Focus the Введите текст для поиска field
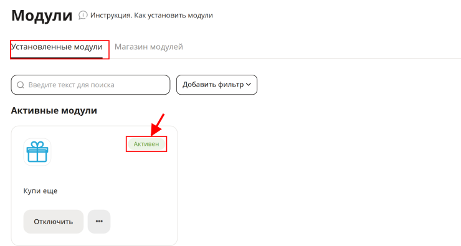Image resolution: width=461 pixels, height=246 pixels. 90,85
